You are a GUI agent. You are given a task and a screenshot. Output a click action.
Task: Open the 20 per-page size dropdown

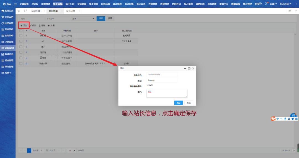click(72, 151)
